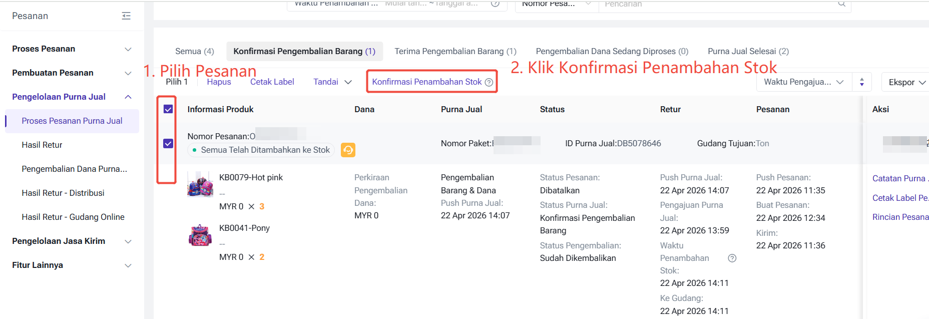
Task: Click help icon in date range filter
Action: (495, 4)
